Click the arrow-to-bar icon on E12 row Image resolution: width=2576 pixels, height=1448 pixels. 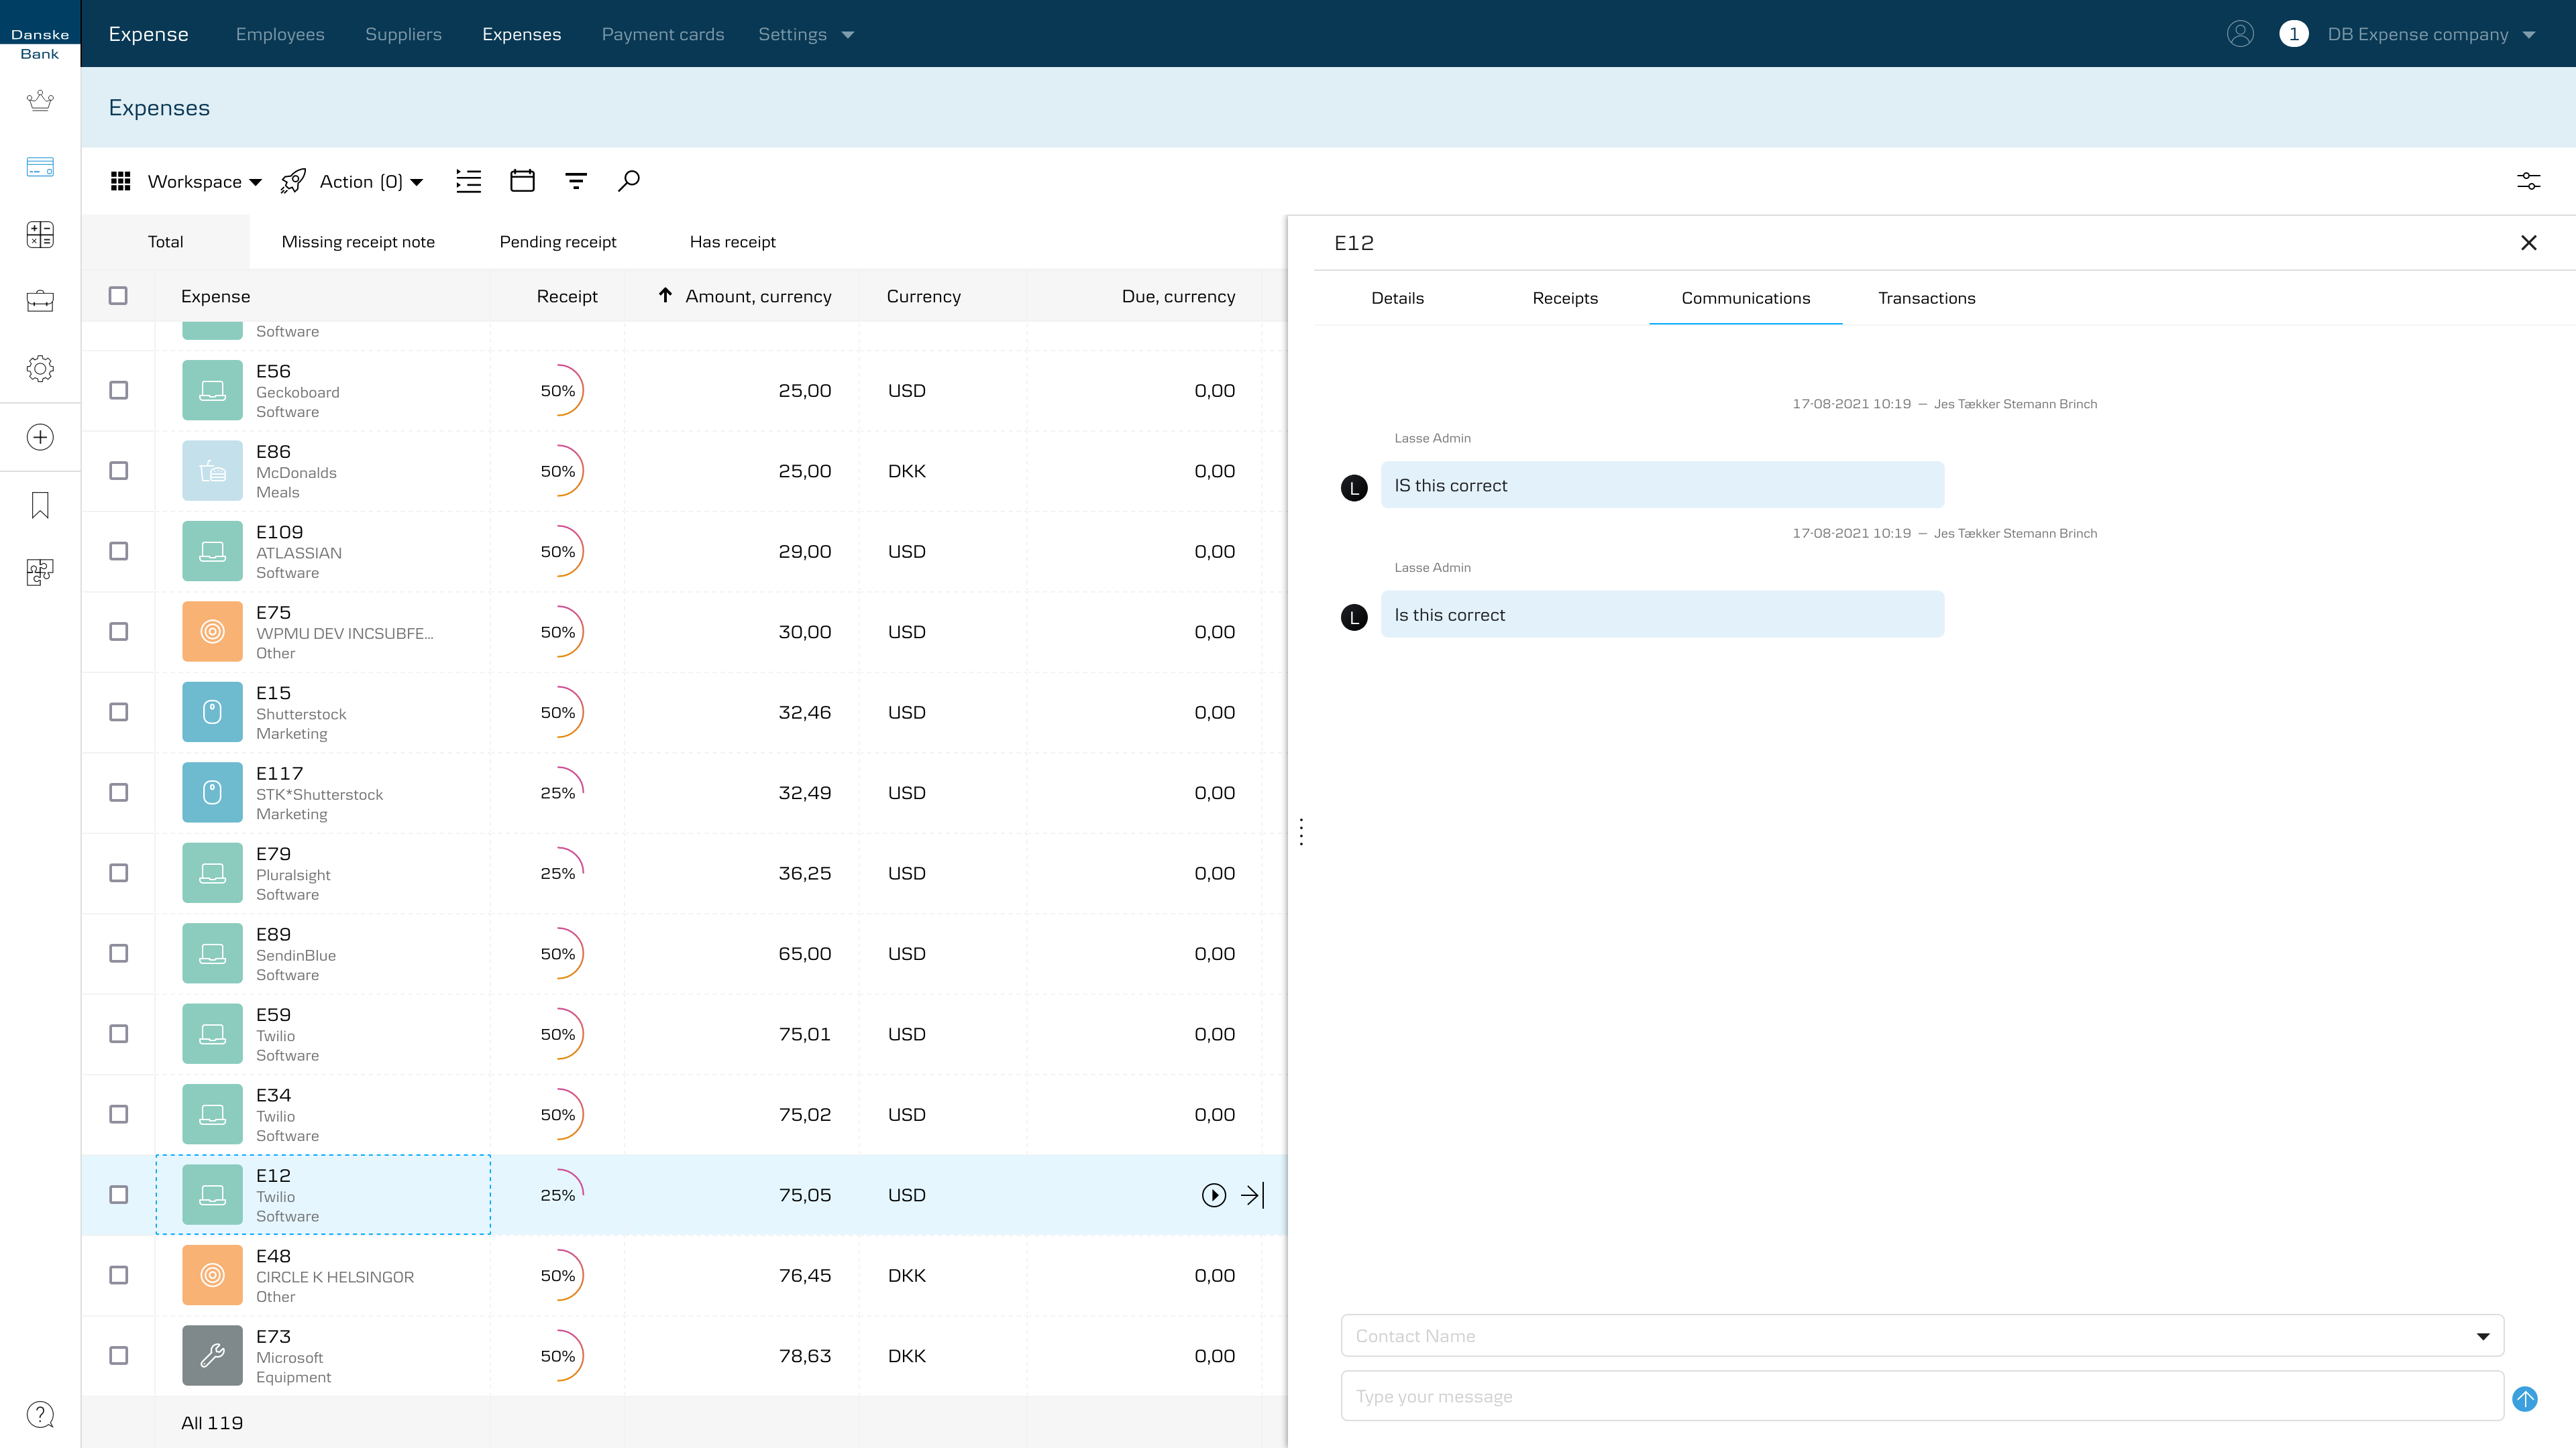1253,1195
